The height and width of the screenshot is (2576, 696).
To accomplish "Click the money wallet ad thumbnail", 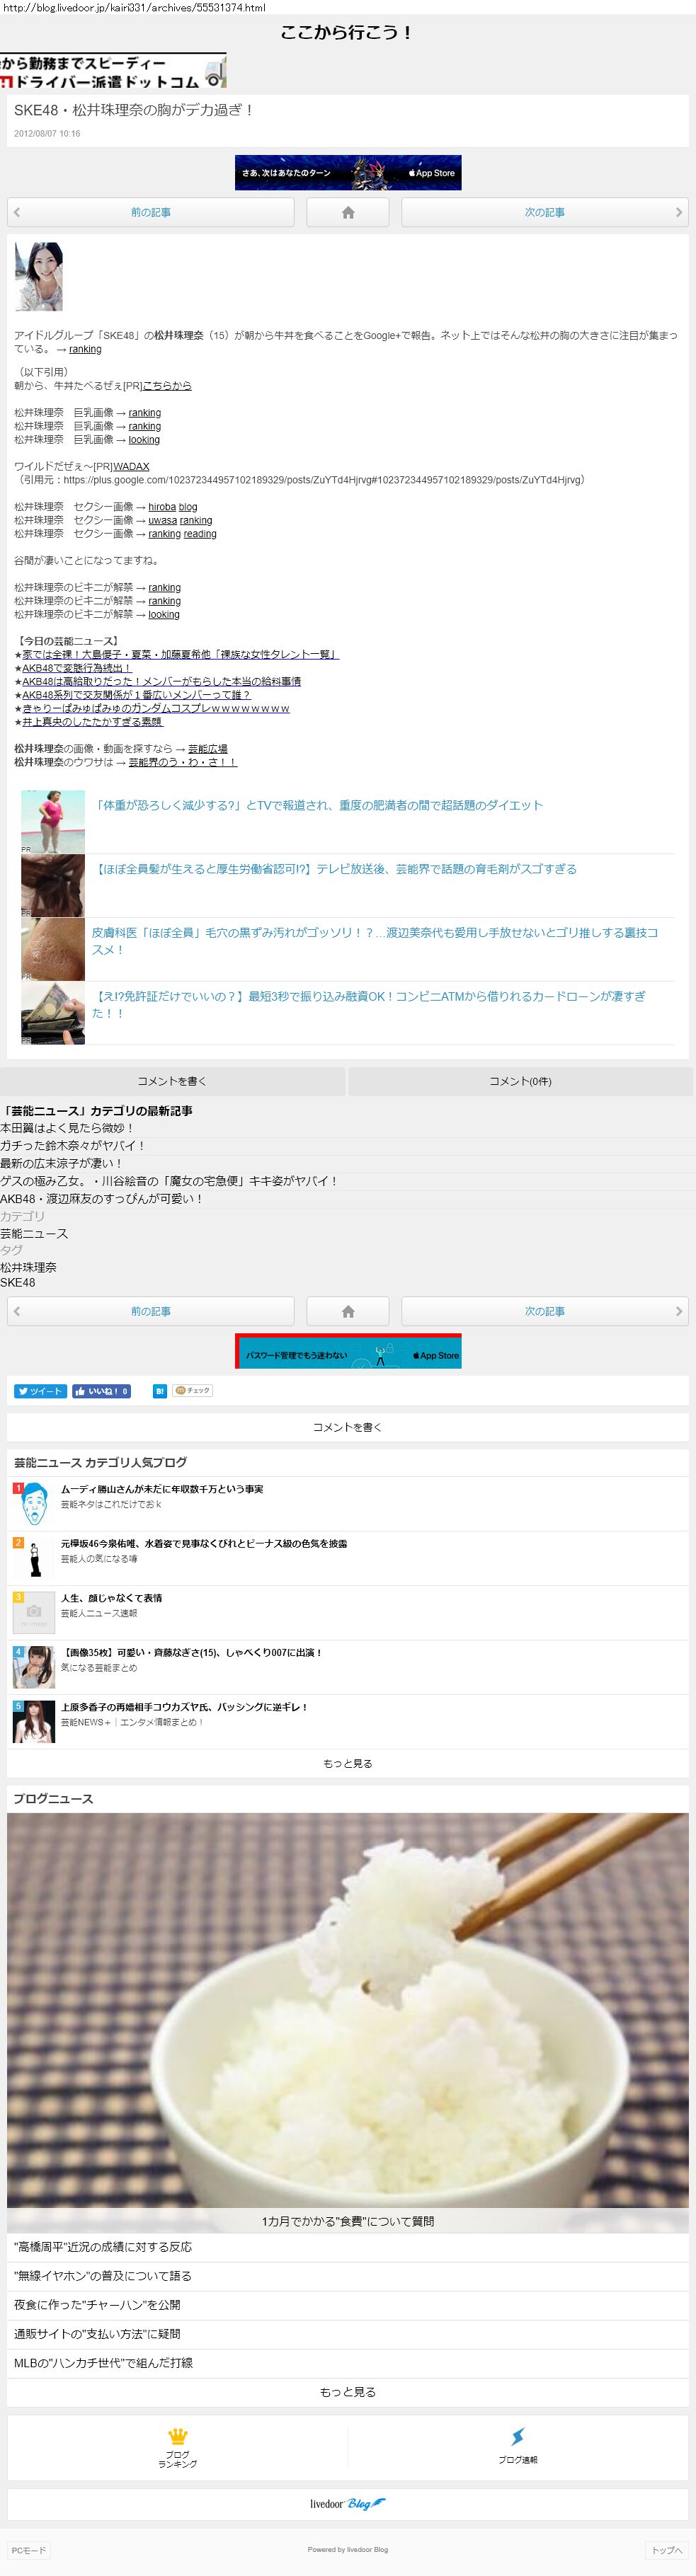I will [53, 1013].
